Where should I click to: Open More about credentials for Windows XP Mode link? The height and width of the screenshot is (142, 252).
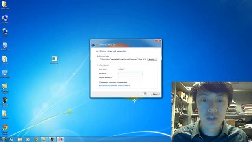[x=115, y=86]
